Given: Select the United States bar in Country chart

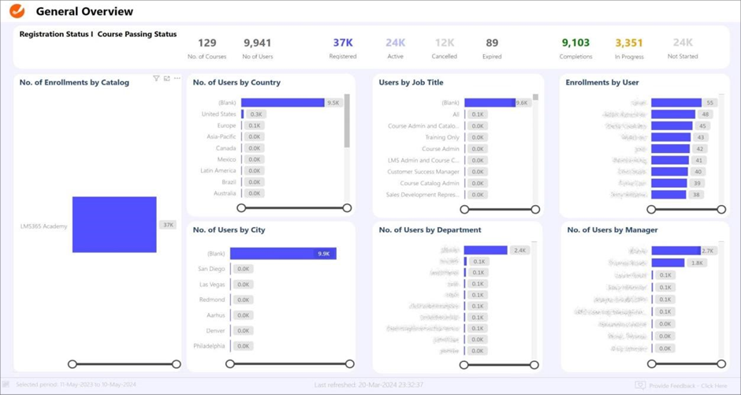Looking at the screenshot, I should [244, 114].
